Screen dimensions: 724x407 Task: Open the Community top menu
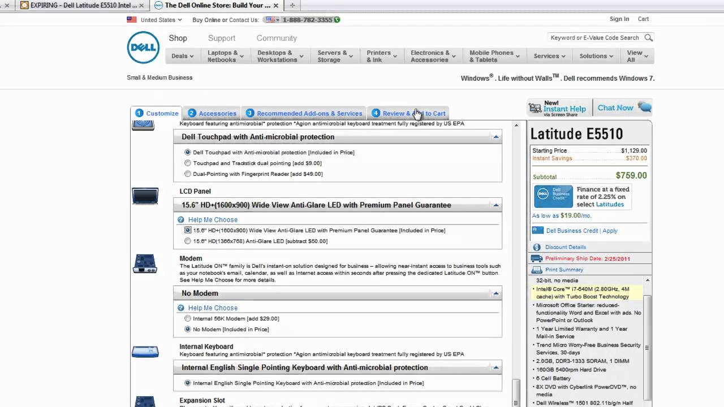(x=276, y=38)
